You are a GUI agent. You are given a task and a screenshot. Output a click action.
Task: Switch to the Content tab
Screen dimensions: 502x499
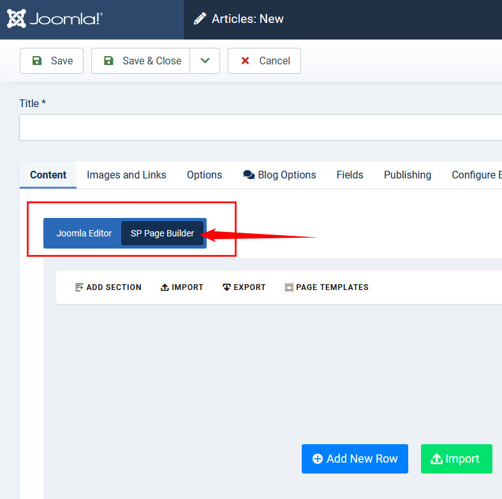(48, 175)
